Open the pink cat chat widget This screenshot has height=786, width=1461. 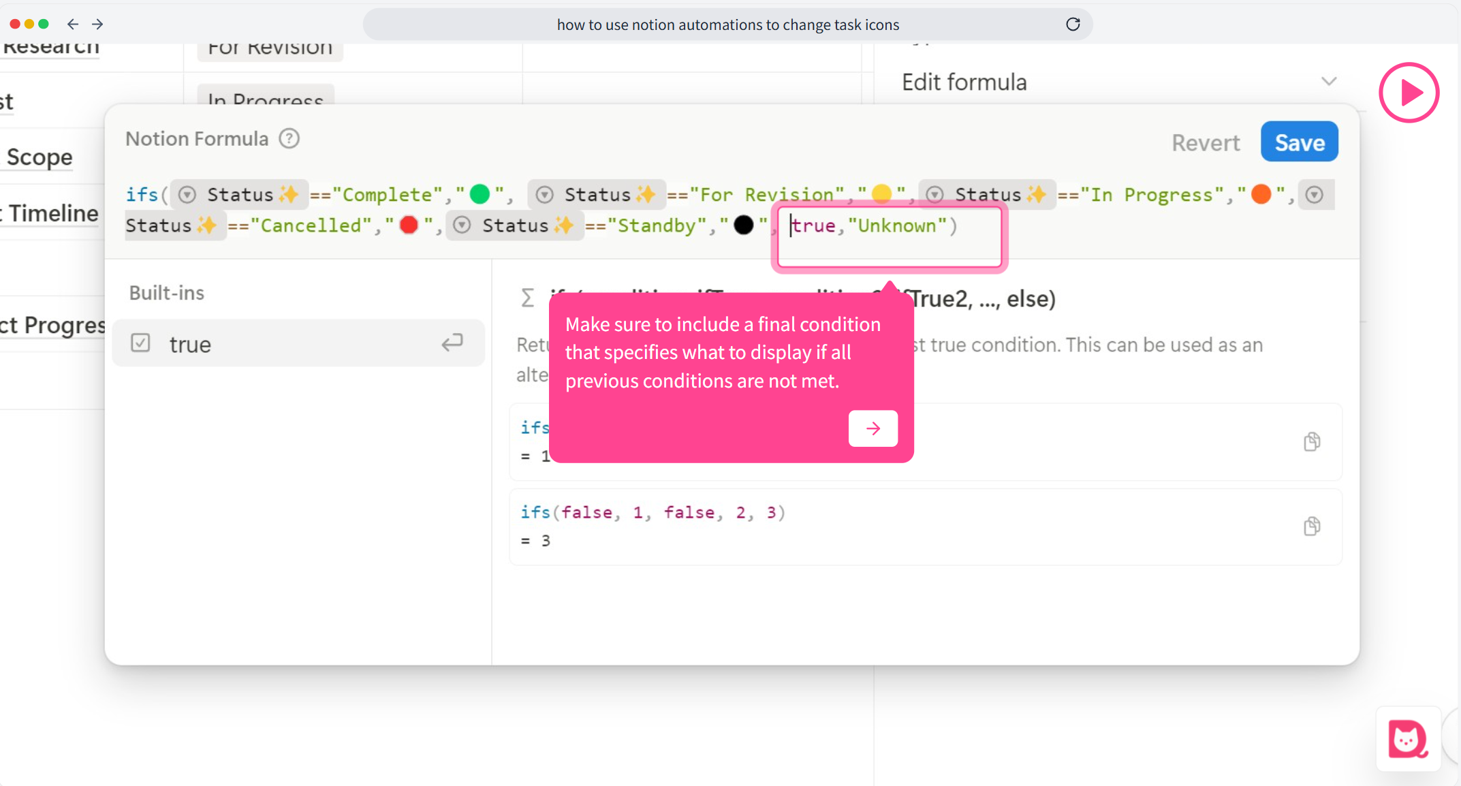(1407, 738)
